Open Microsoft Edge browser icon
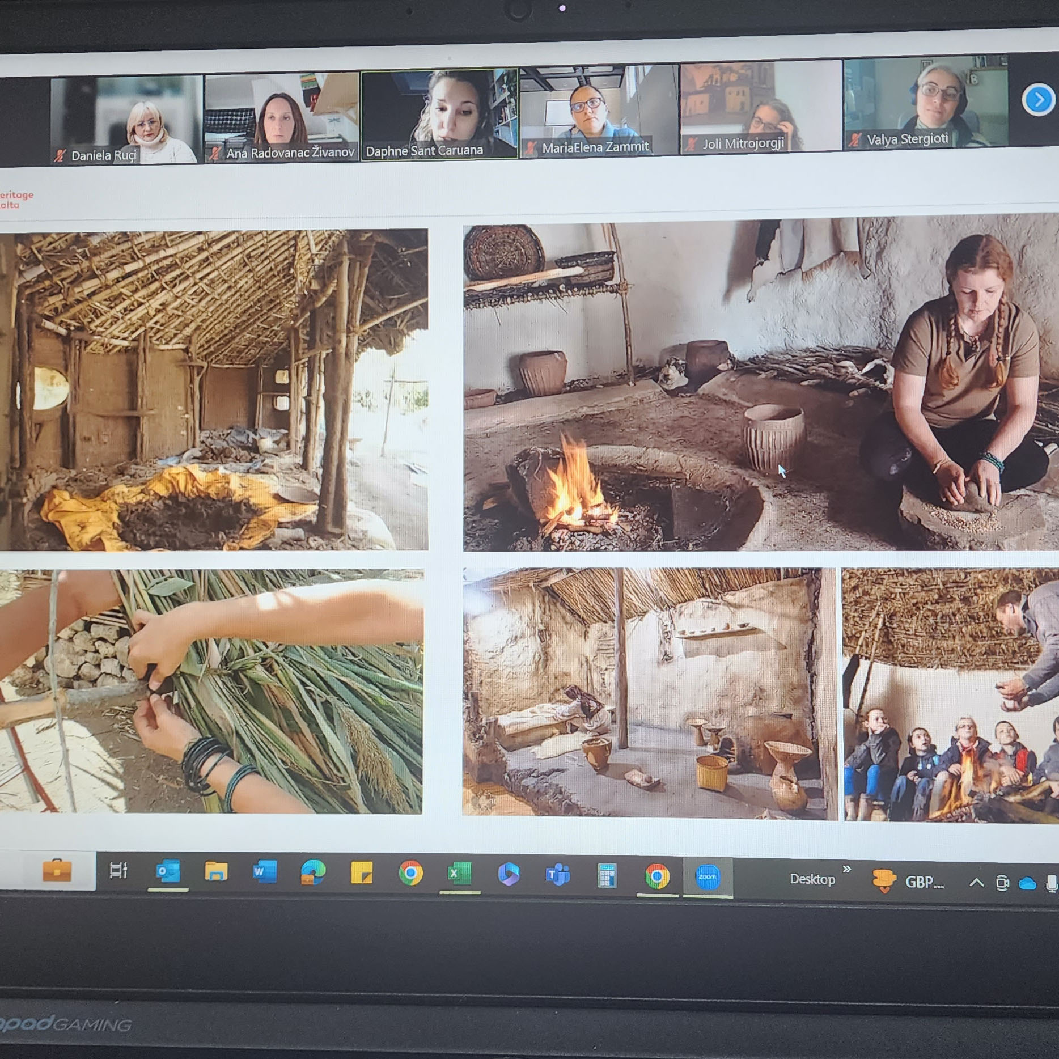The image size is (1059, 1059). [313, 872]
